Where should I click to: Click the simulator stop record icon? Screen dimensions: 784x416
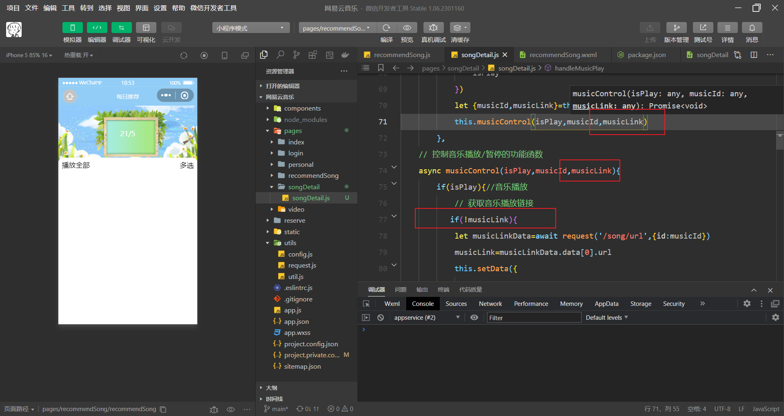pyautogui.click(x=204, y=55)
